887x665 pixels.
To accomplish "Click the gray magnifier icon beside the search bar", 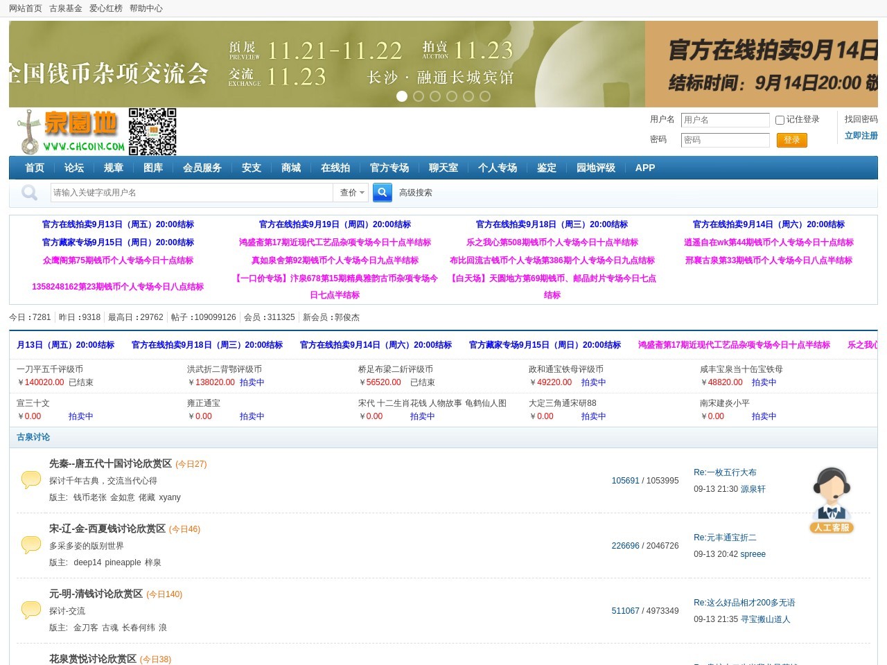I will tap(28, 193).
